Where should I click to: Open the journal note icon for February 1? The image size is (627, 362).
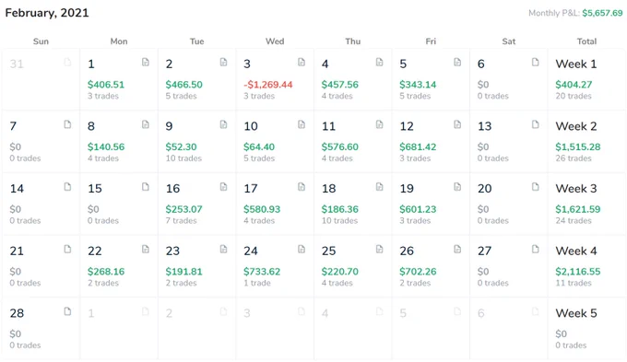146,63
